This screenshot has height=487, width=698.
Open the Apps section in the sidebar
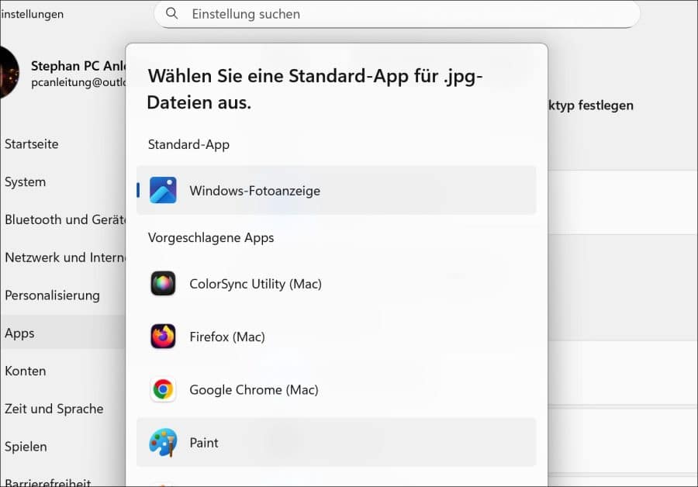coord(19,333)
